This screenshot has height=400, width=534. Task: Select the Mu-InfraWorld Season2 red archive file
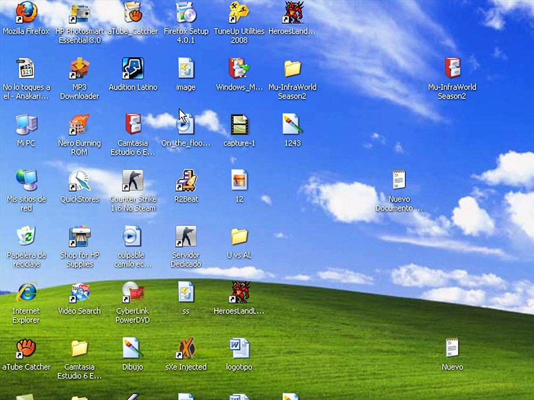click(452, 68)
